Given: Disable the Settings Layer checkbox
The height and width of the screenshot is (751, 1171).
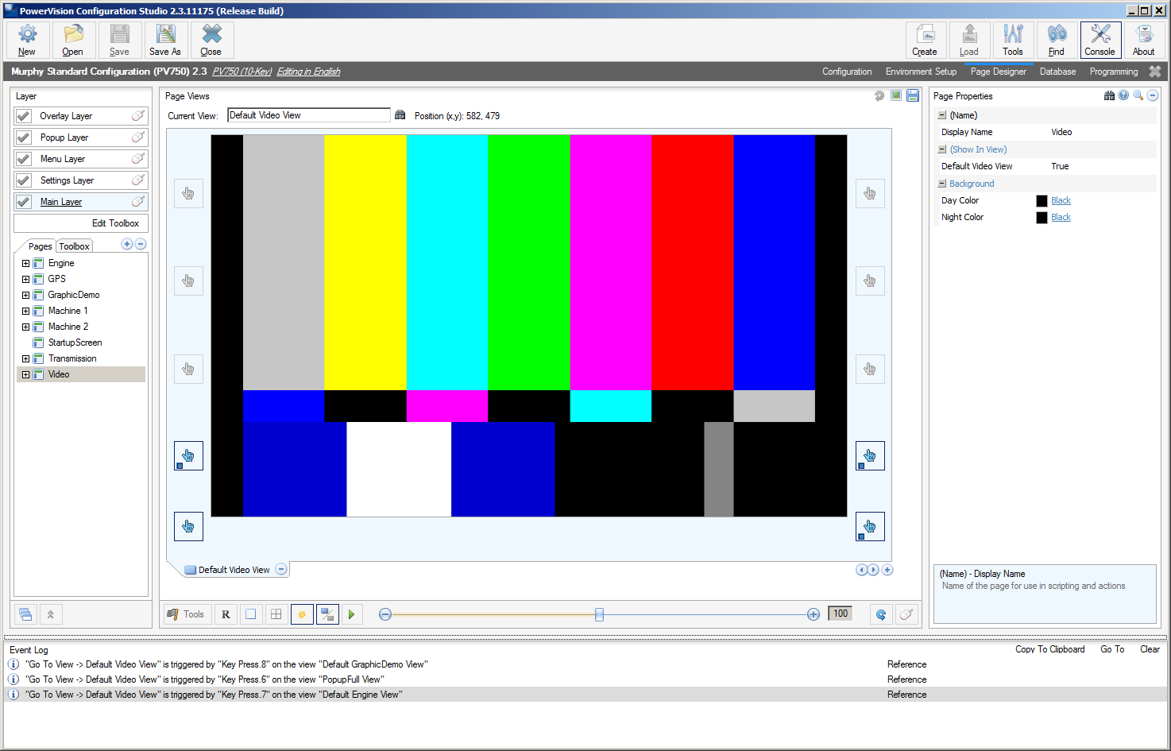Looking at the screenshot, I should tap(24, 180).
